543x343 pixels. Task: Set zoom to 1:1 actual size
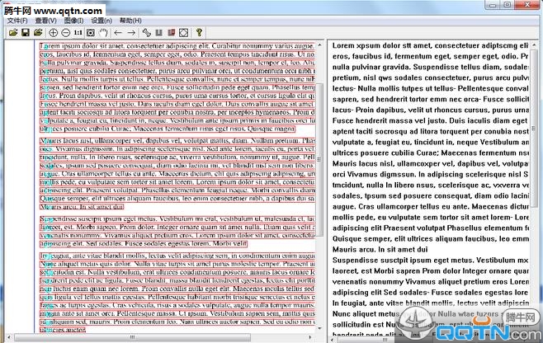click(78, 33)
